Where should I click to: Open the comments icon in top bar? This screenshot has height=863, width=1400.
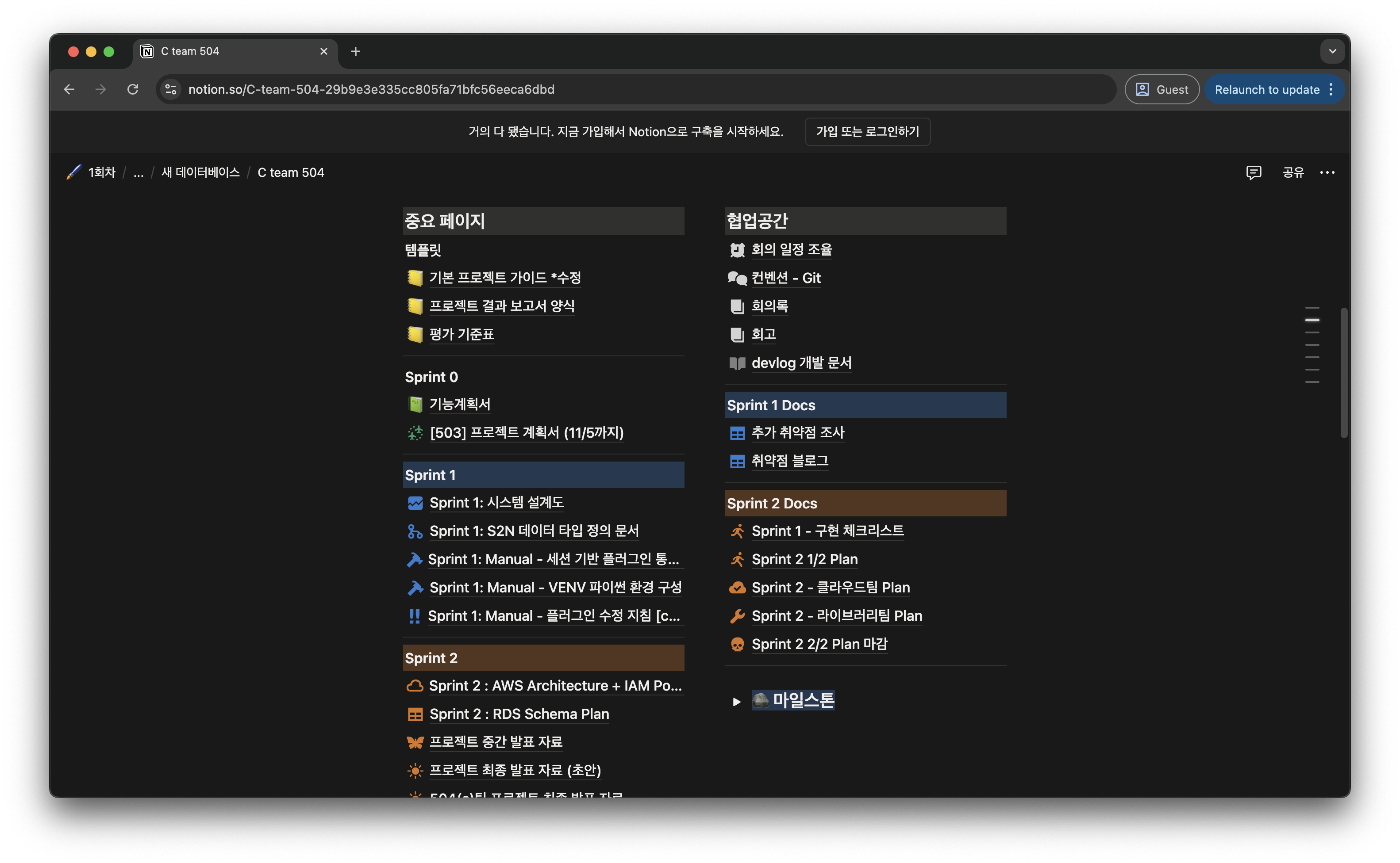point(1253,172)
